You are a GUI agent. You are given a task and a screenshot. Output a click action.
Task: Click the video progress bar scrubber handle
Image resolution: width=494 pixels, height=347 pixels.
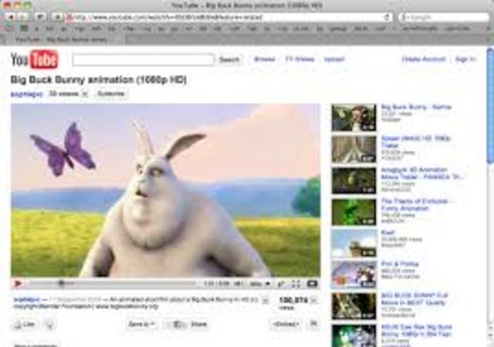pyautogui.click(x=62, y=284)
